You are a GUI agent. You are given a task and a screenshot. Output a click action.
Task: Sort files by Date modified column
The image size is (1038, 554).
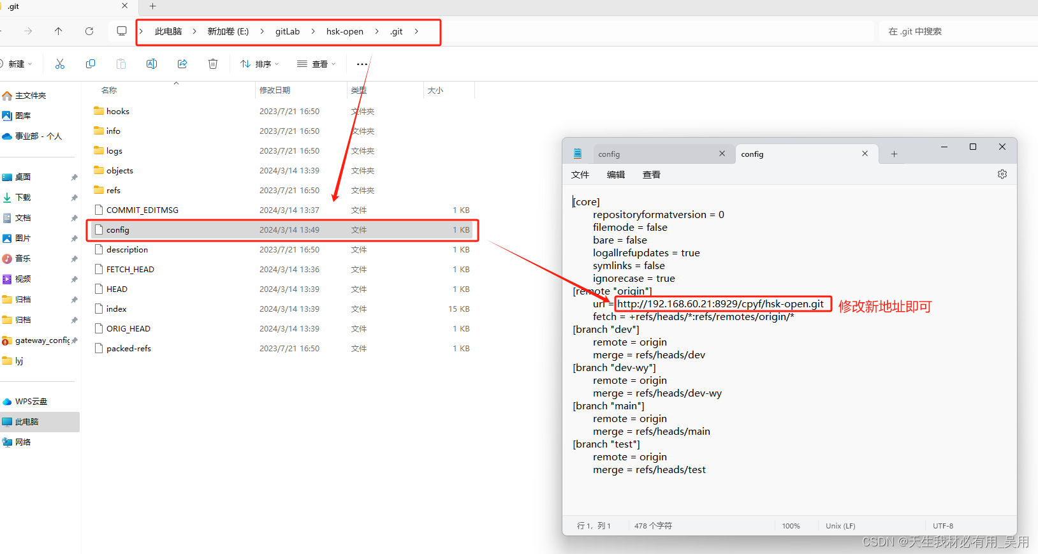pyautogui.click(x=275, y=91)
